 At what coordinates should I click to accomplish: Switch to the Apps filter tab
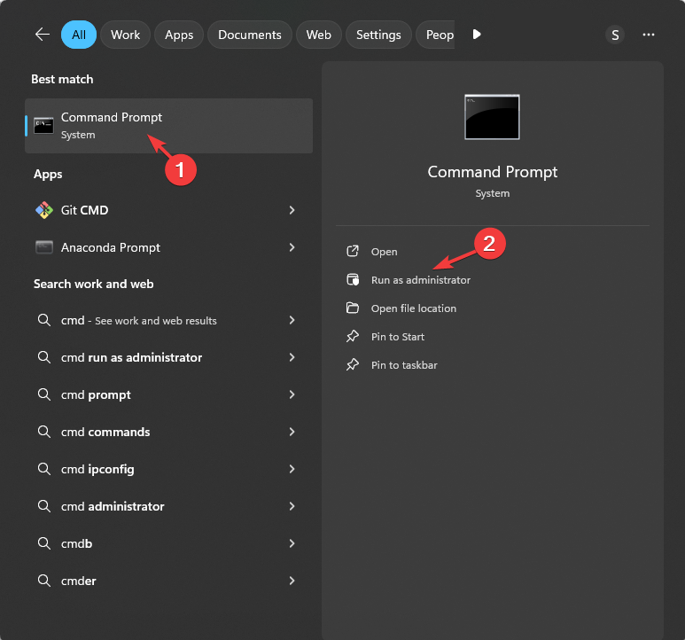pyautogui.click(x=179, y=35)
